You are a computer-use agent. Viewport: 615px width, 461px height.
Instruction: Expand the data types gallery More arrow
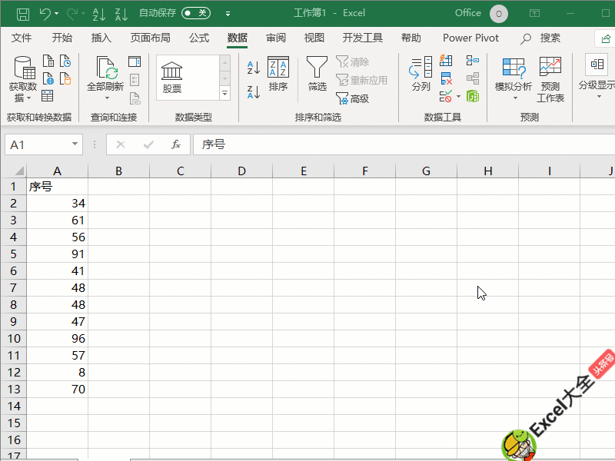tap(224, 93)
